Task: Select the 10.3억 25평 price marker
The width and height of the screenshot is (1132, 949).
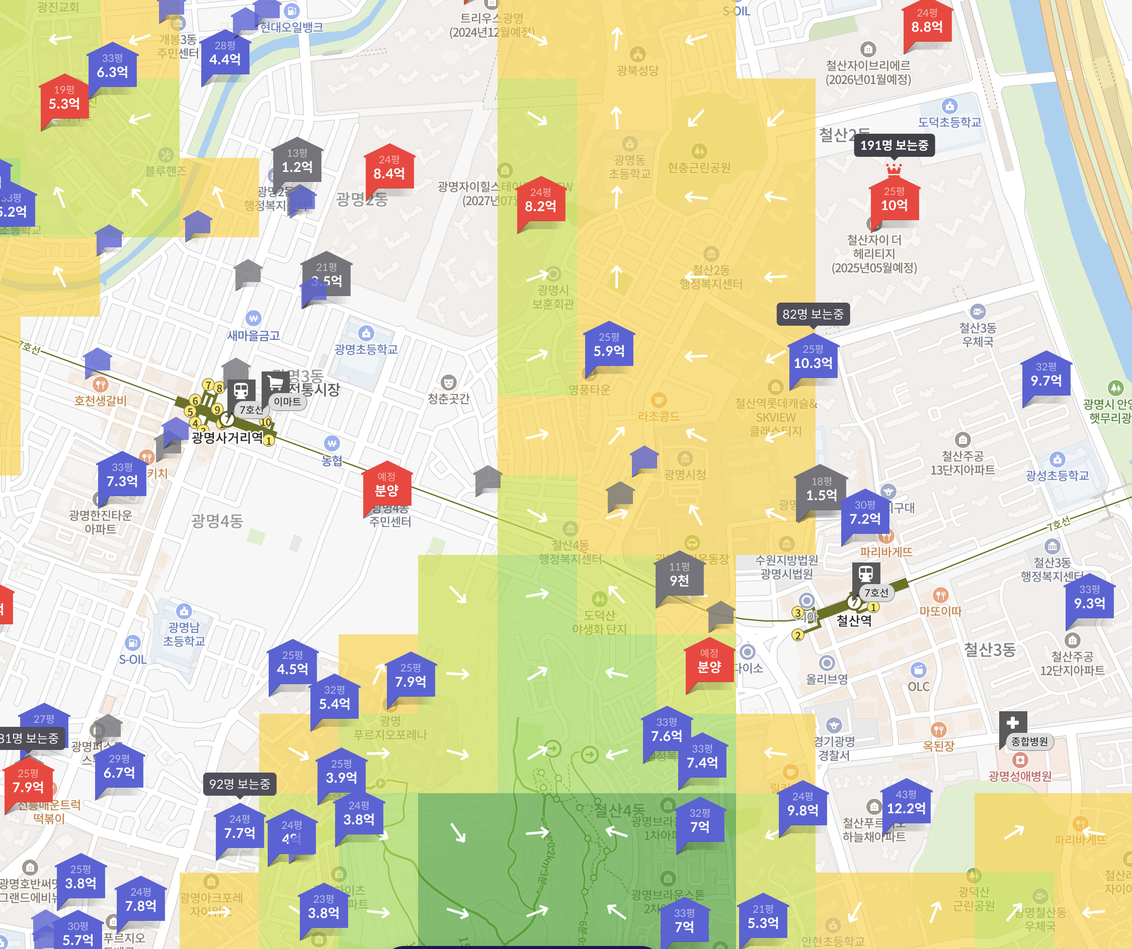Action: [813, 359]
